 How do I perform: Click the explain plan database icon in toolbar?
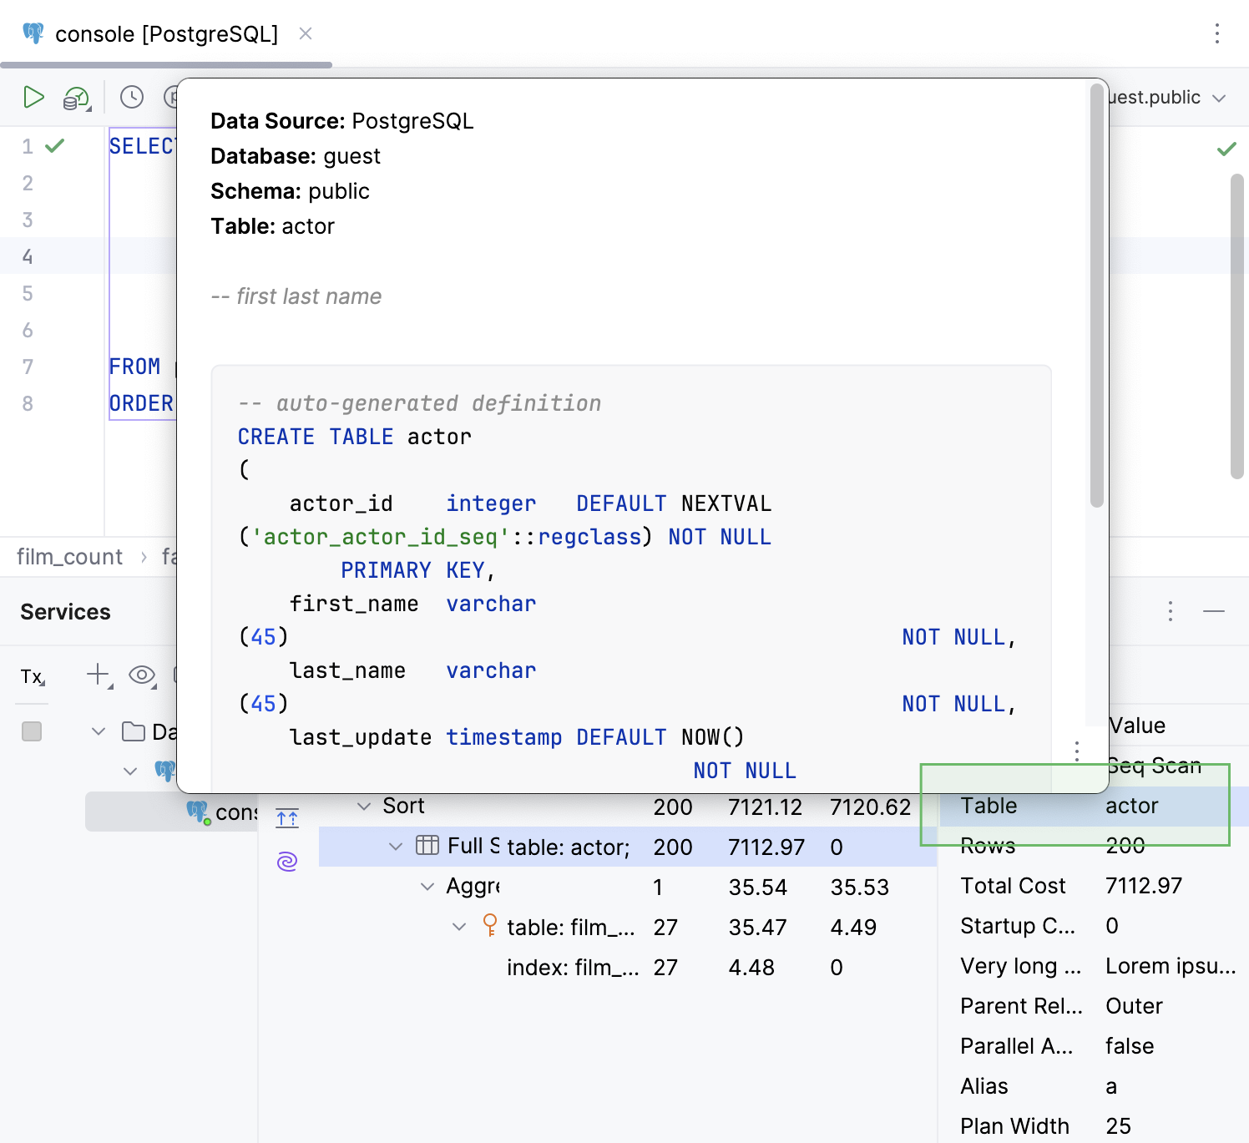(75, 97)
